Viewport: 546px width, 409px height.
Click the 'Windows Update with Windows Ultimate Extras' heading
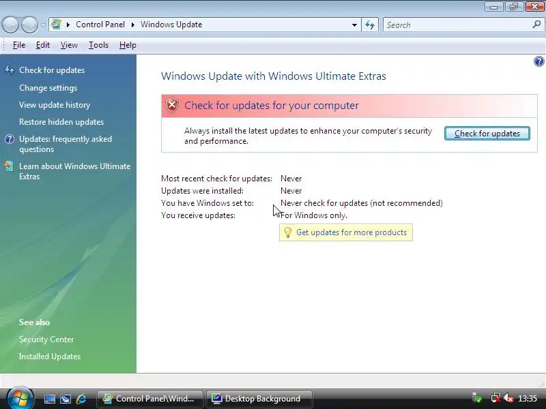pos(274,76)
